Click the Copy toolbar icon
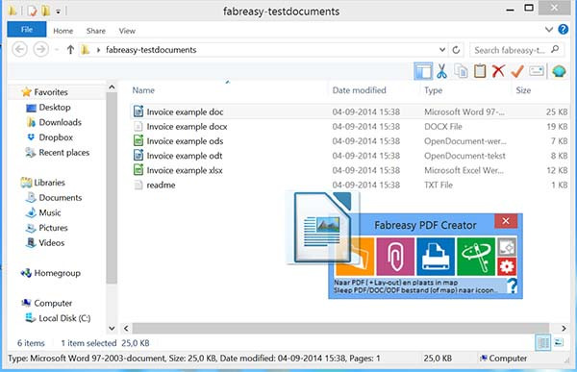 click(461, 71)
